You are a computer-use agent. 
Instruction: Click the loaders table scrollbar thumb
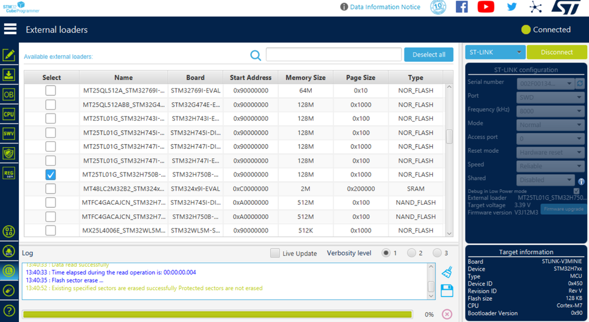(449, 137)
